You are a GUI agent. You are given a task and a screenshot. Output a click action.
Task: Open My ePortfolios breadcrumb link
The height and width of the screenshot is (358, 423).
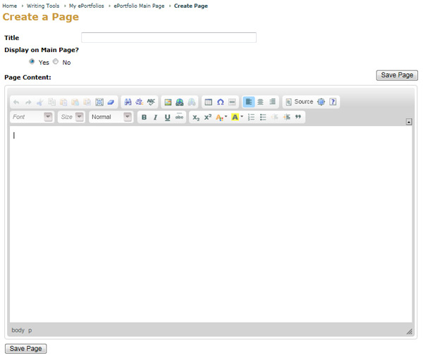tap(86, 6)
